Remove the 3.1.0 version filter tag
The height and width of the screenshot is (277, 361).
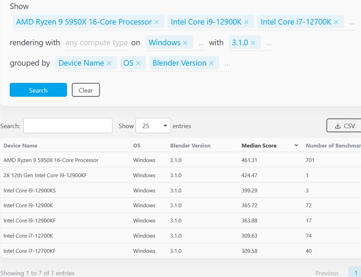point(253,43)
